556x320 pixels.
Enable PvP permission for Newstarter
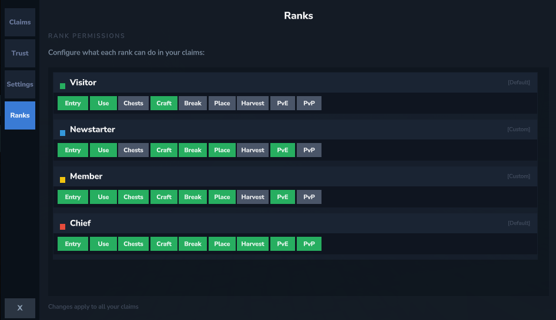pyautogui.click(x=309, y=150)
